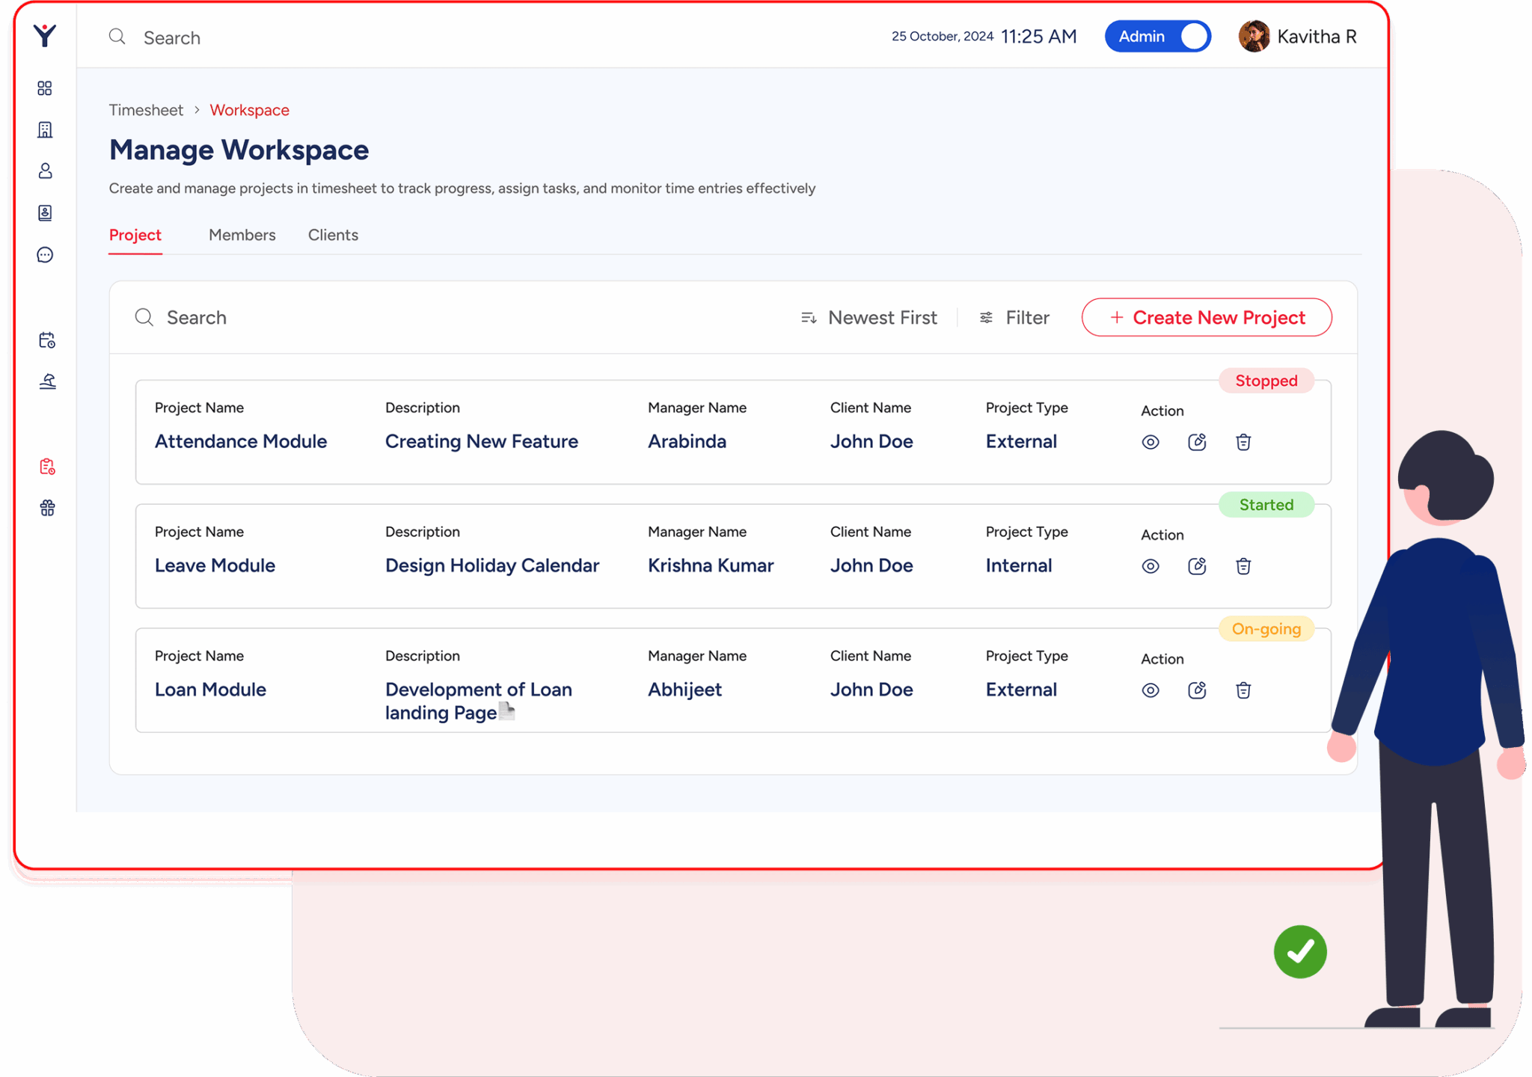The height and width of the screenshot is (1077, 1532).
Task: Select the organization building icon in sidebar
Action: click(x=45, y=129)
